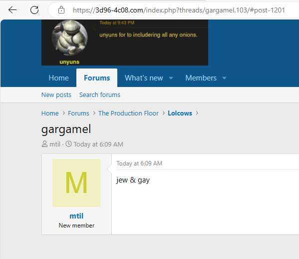299x259 pixels.
Task: Expand the What's new dropdown arrow
Action: [x=171, y=78]
